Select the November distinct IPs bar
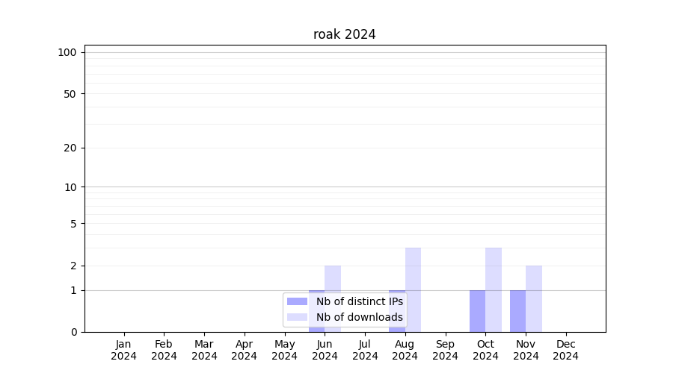This screenshot has width=673, height=373. tap(517, 311)
